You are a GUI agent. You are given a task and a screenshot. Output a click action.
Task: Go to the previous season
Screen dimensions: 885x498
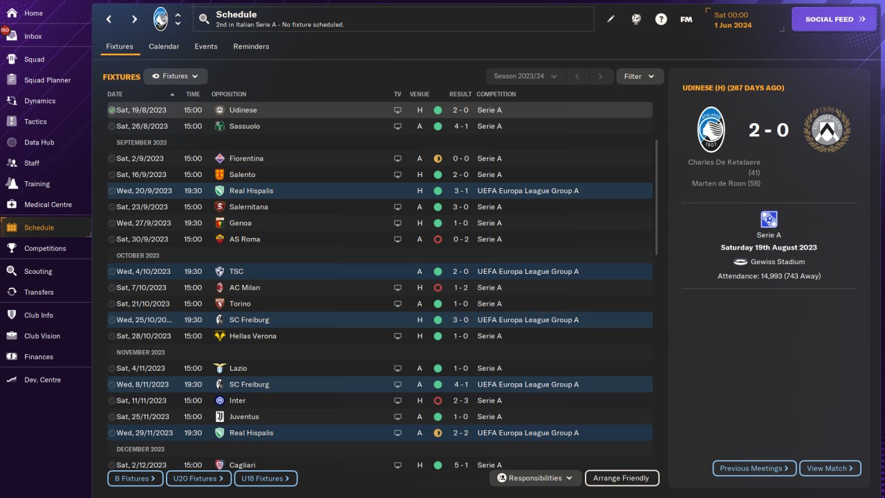pyautogui.click(x=577, y=76)
